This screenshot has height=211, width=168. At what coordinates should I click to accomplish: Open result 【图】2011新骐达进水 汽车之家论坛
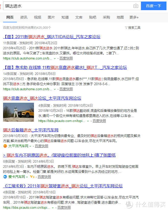tap(52, 37)
